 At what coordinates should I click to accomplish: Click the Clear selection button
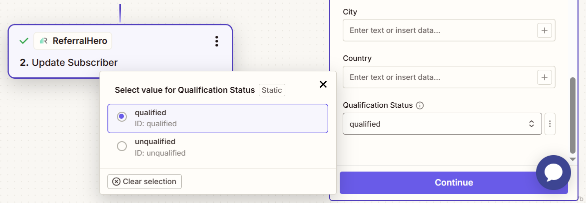pos(144,182)
